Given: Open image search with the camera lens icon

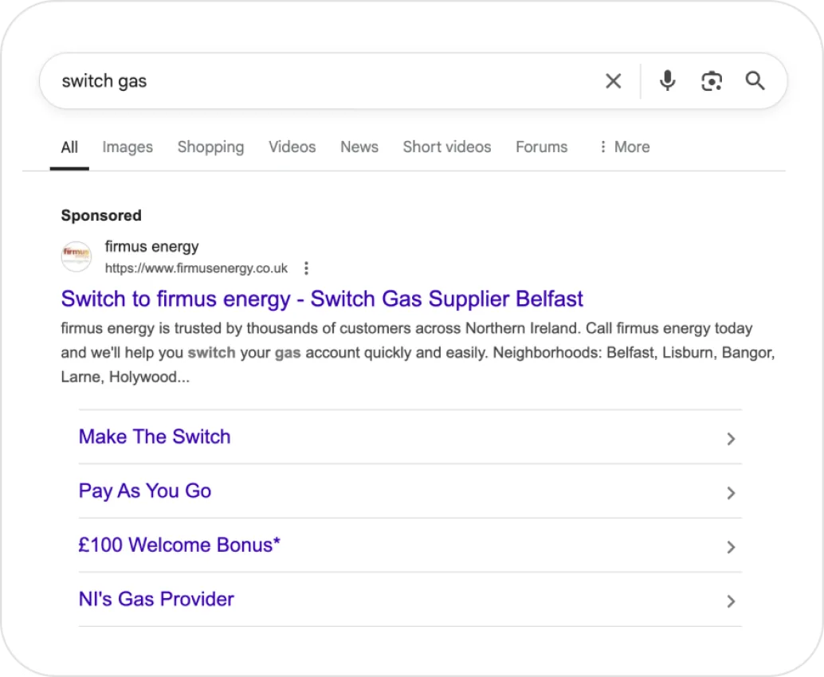Looking at the screenshot, I should click(x=712, y=81).
